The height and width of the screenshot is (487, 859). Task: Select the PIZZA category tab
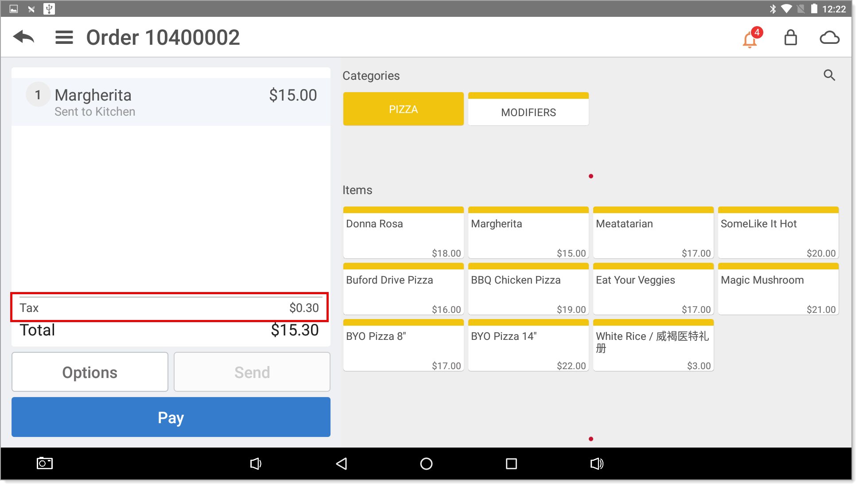(x=404, y=109)
